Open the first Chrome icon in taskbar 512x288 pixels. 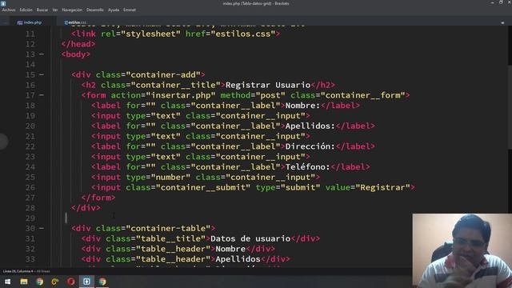[39, 282]
